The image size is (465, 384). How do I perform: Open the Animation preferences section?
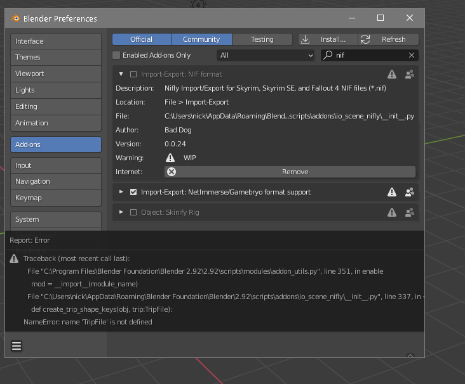coord(56,123)
